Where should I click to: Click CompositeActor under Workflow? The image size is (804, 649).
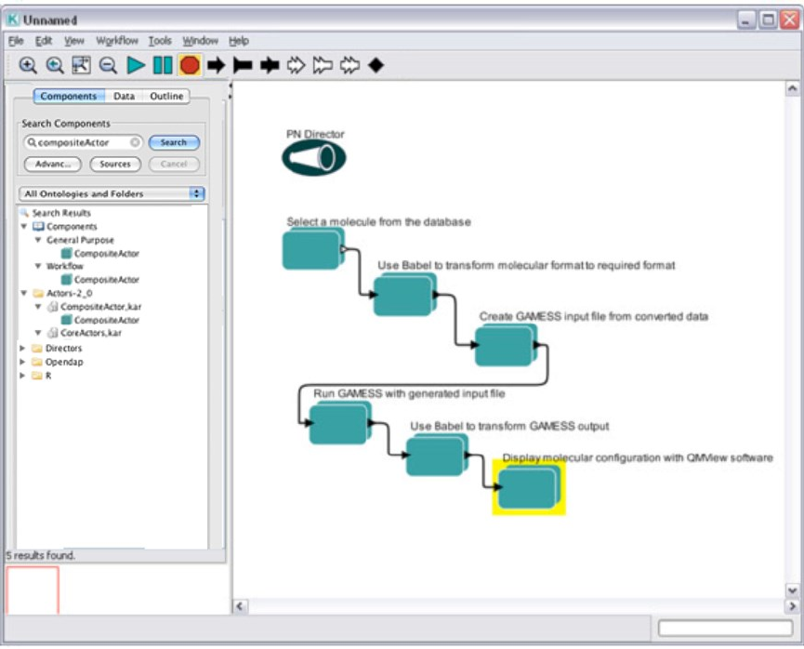(106, 280)
